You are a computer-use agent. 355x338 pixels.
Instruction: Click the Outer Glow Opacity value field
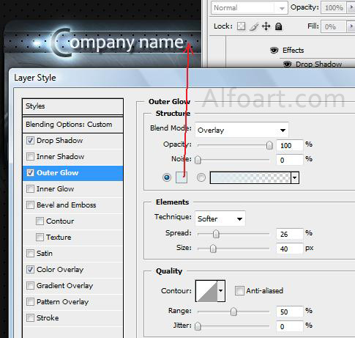pyautogui.click(x=290, y=146)
